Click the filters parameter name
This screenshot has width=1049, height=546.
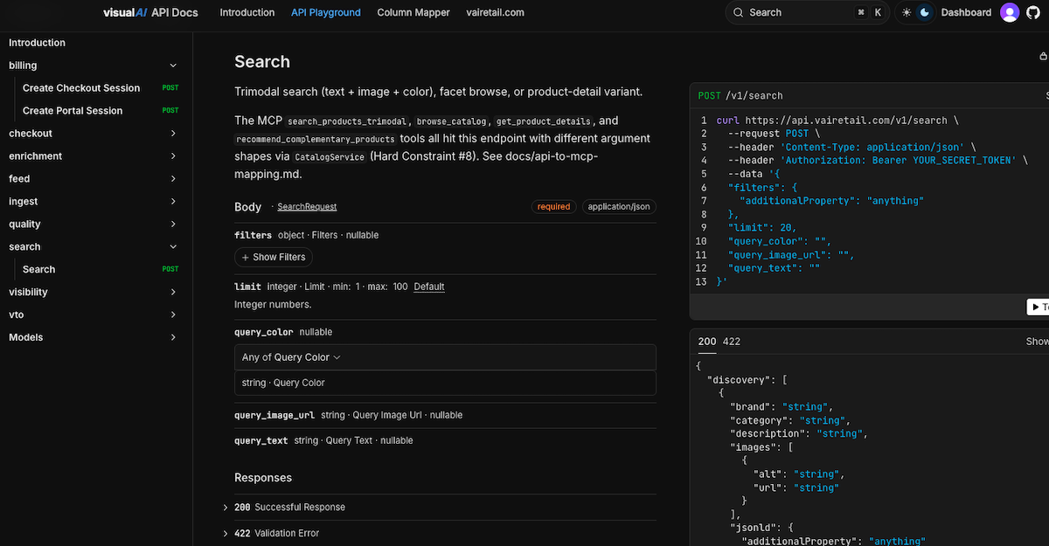click(253, 235)
